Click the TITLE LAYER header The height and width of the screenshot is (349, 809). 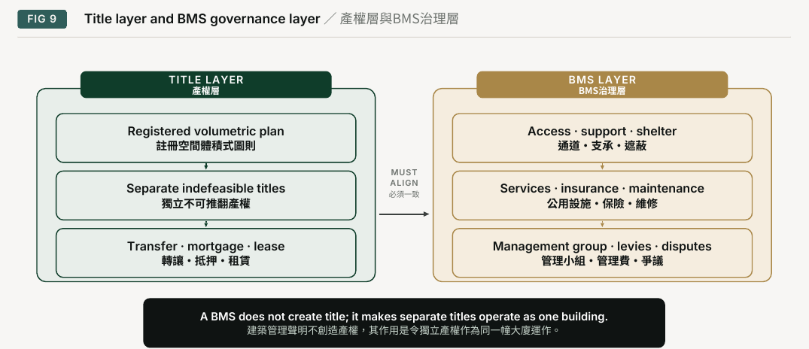(x=206, y=84)
